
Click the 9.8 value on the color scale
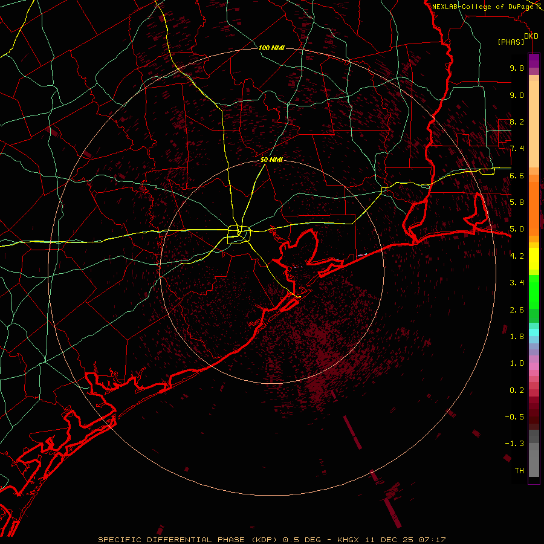tap(517, 68)
